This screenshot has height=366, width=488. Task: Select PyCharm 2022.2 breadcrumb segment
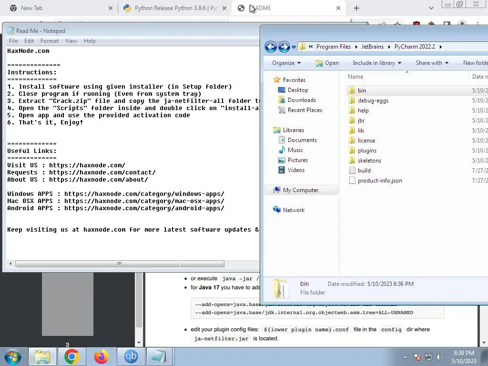[x=415, y=47]
